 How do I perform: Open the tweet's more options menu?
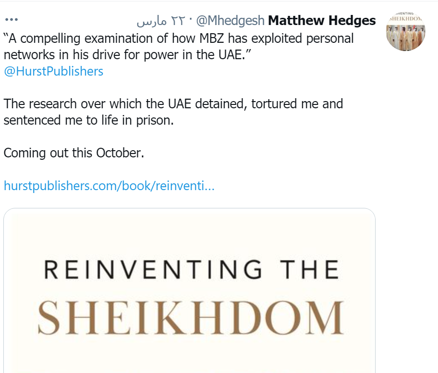click(x=11, y=21)
